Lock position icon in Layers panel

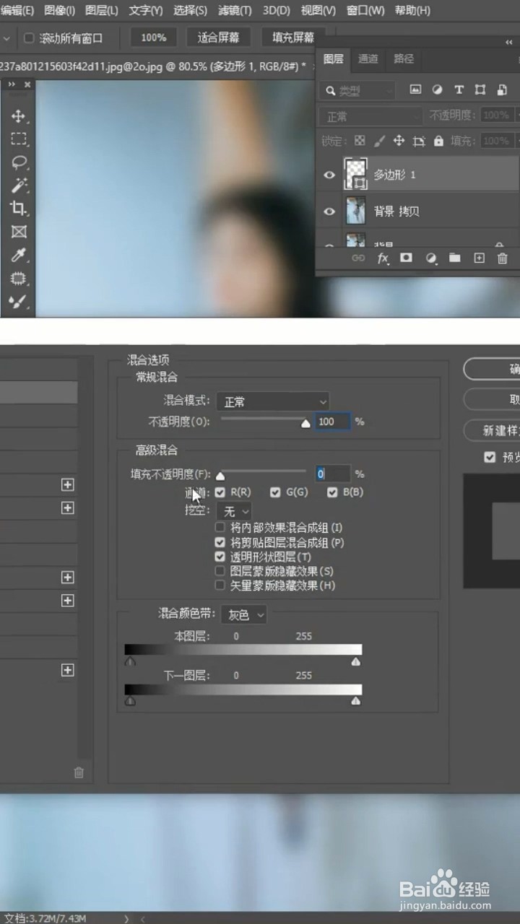399,141
